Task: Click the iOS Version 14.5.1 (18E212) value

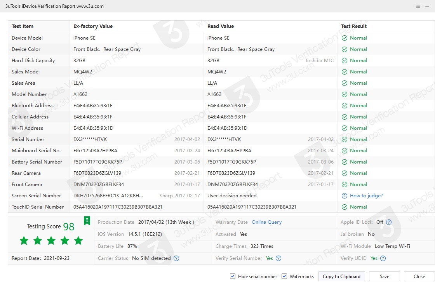Action: (145, 234)
